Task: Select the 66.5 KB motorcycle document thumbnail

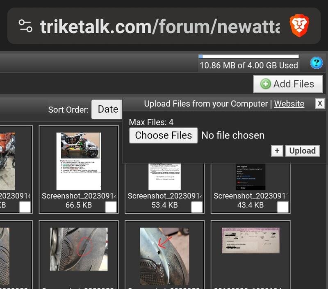Action: 79,161
